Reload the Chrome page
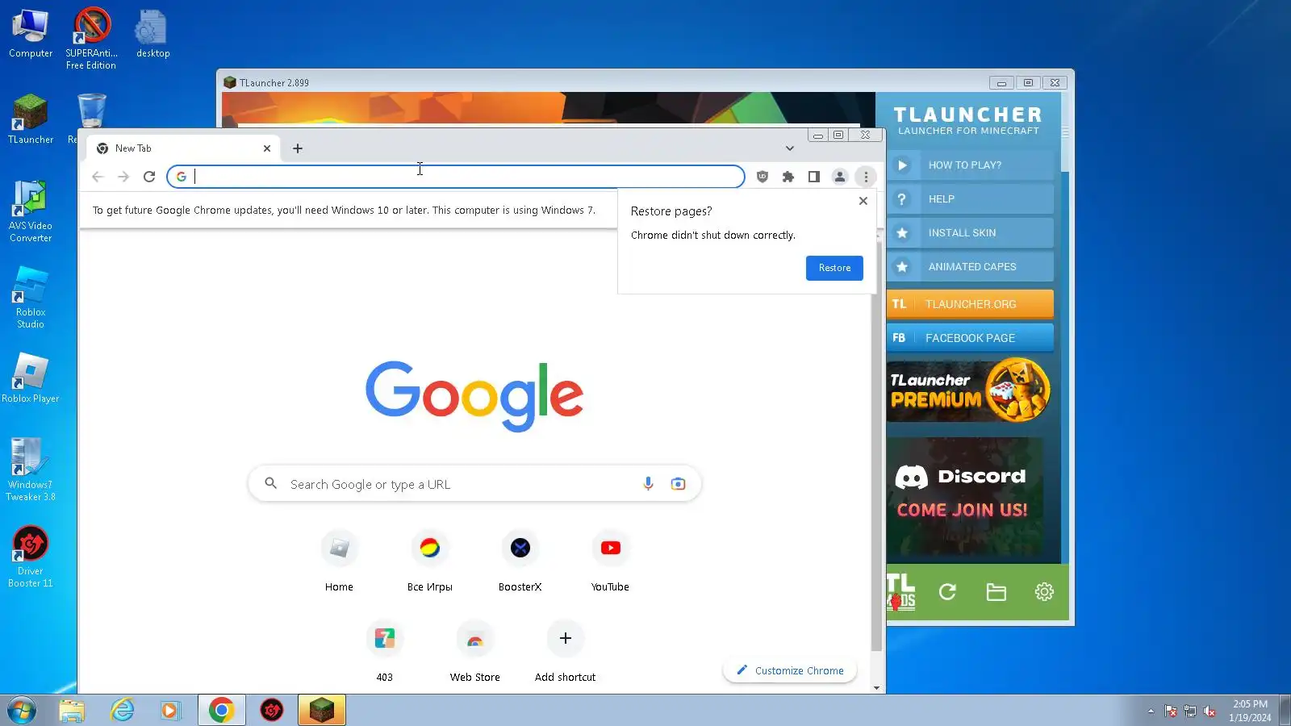The height and width of the screenshot is (726, 1291). 149,177
